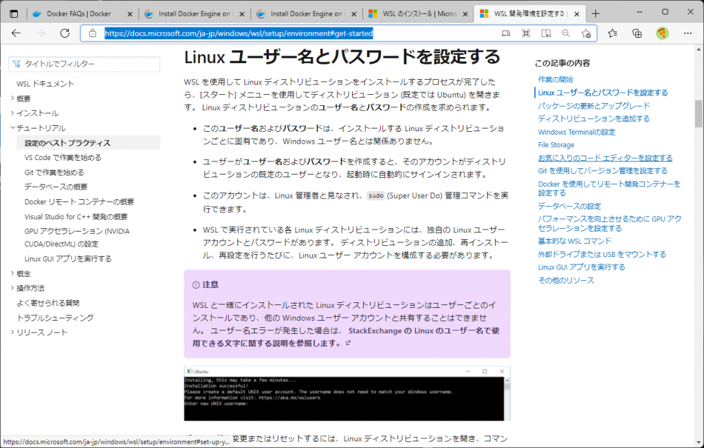
Task: Open the Collections panel
Action: 637,33
